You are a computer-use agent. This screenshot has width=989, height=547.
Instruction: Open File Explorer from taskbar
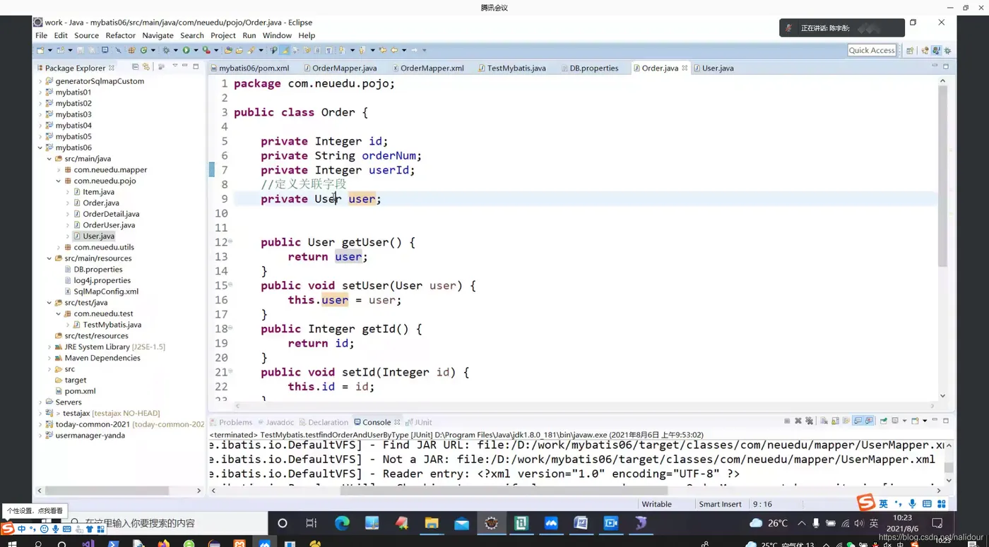point(432,523)
